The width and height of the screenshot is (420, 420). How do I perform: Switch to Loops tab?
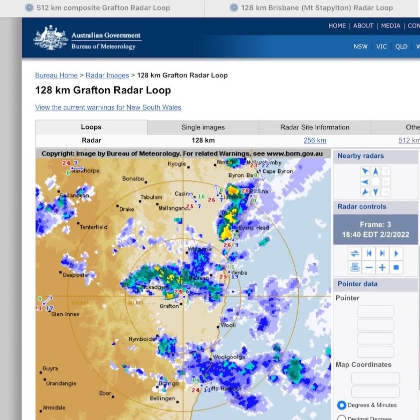pyautogui.click(x=91, y=127)
